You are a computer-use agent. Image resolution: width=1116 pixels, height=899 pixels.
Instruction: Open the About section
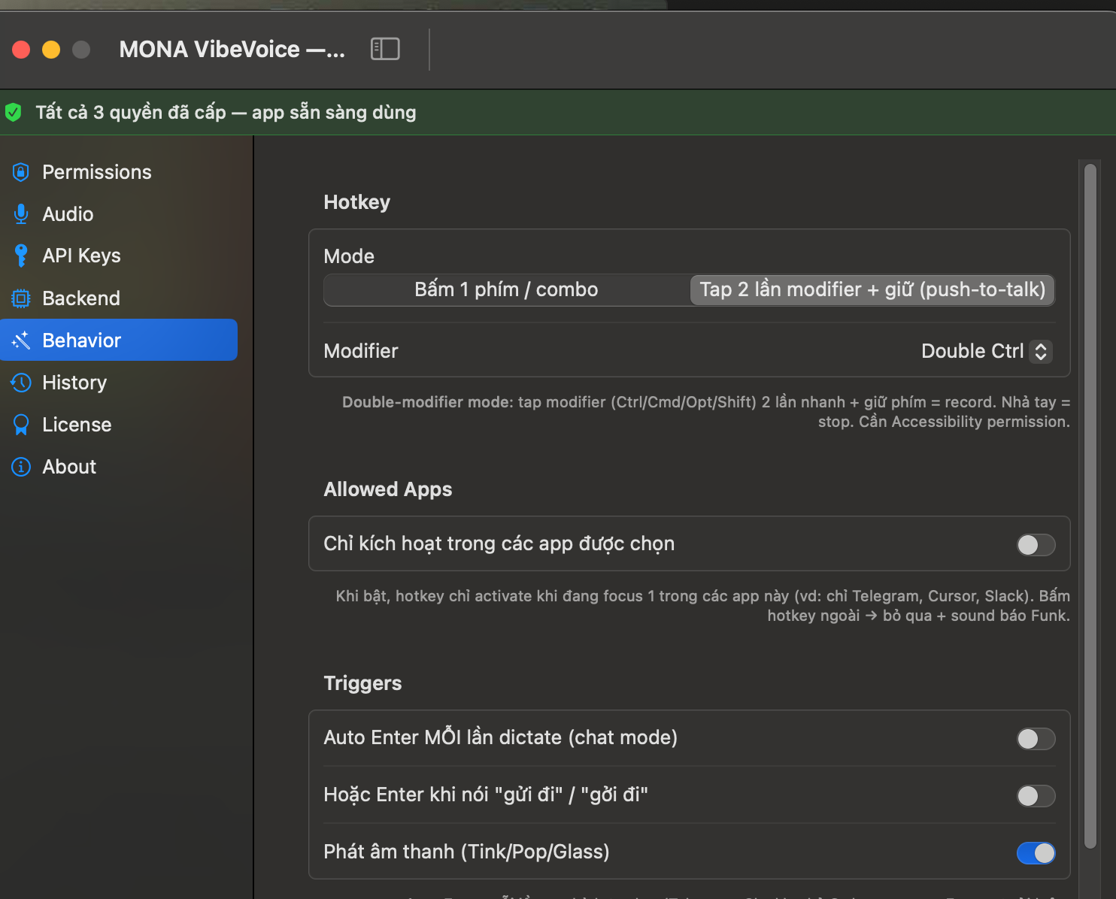[x=119, y=467]
